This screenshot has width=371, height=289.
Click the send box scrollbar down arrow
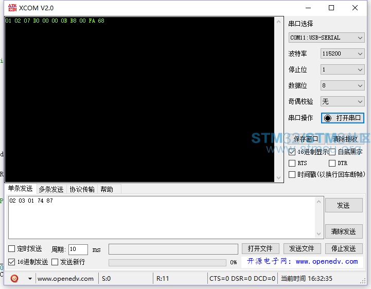click(x=319, y=234)
